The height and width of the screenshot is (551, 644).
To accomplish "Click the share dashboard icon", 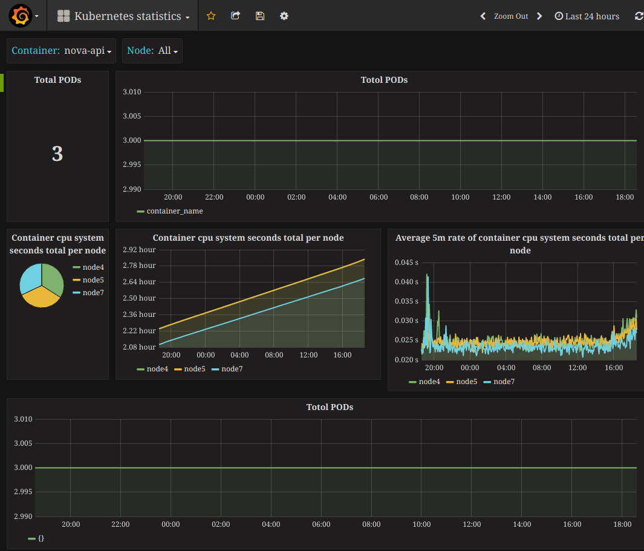I will tap(236, 16).
